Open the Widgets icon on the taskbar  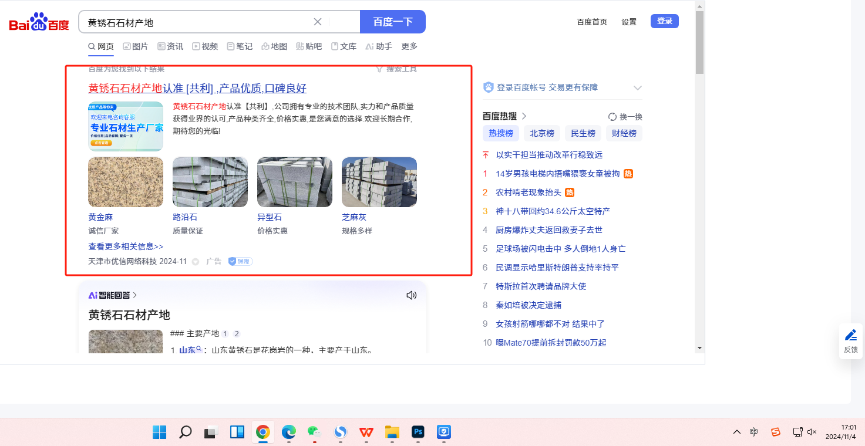(x=237, y=433)
